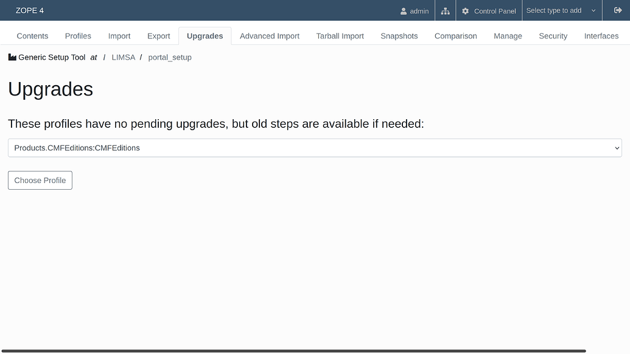Screen dimensions: 630x354
Task: Open the Tarball Import tab
Action: pos(340,36)
